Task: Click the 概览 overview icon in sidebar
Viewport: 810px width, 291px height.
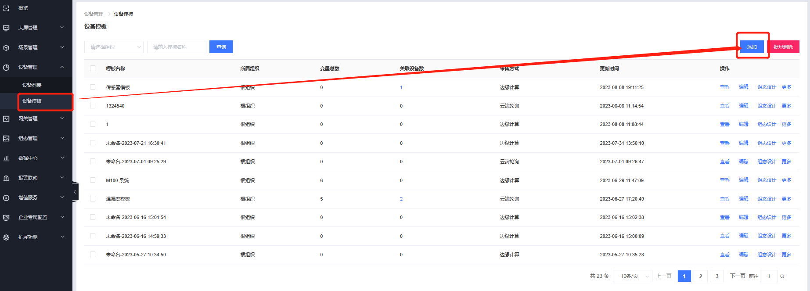Action: click(6, 8)
